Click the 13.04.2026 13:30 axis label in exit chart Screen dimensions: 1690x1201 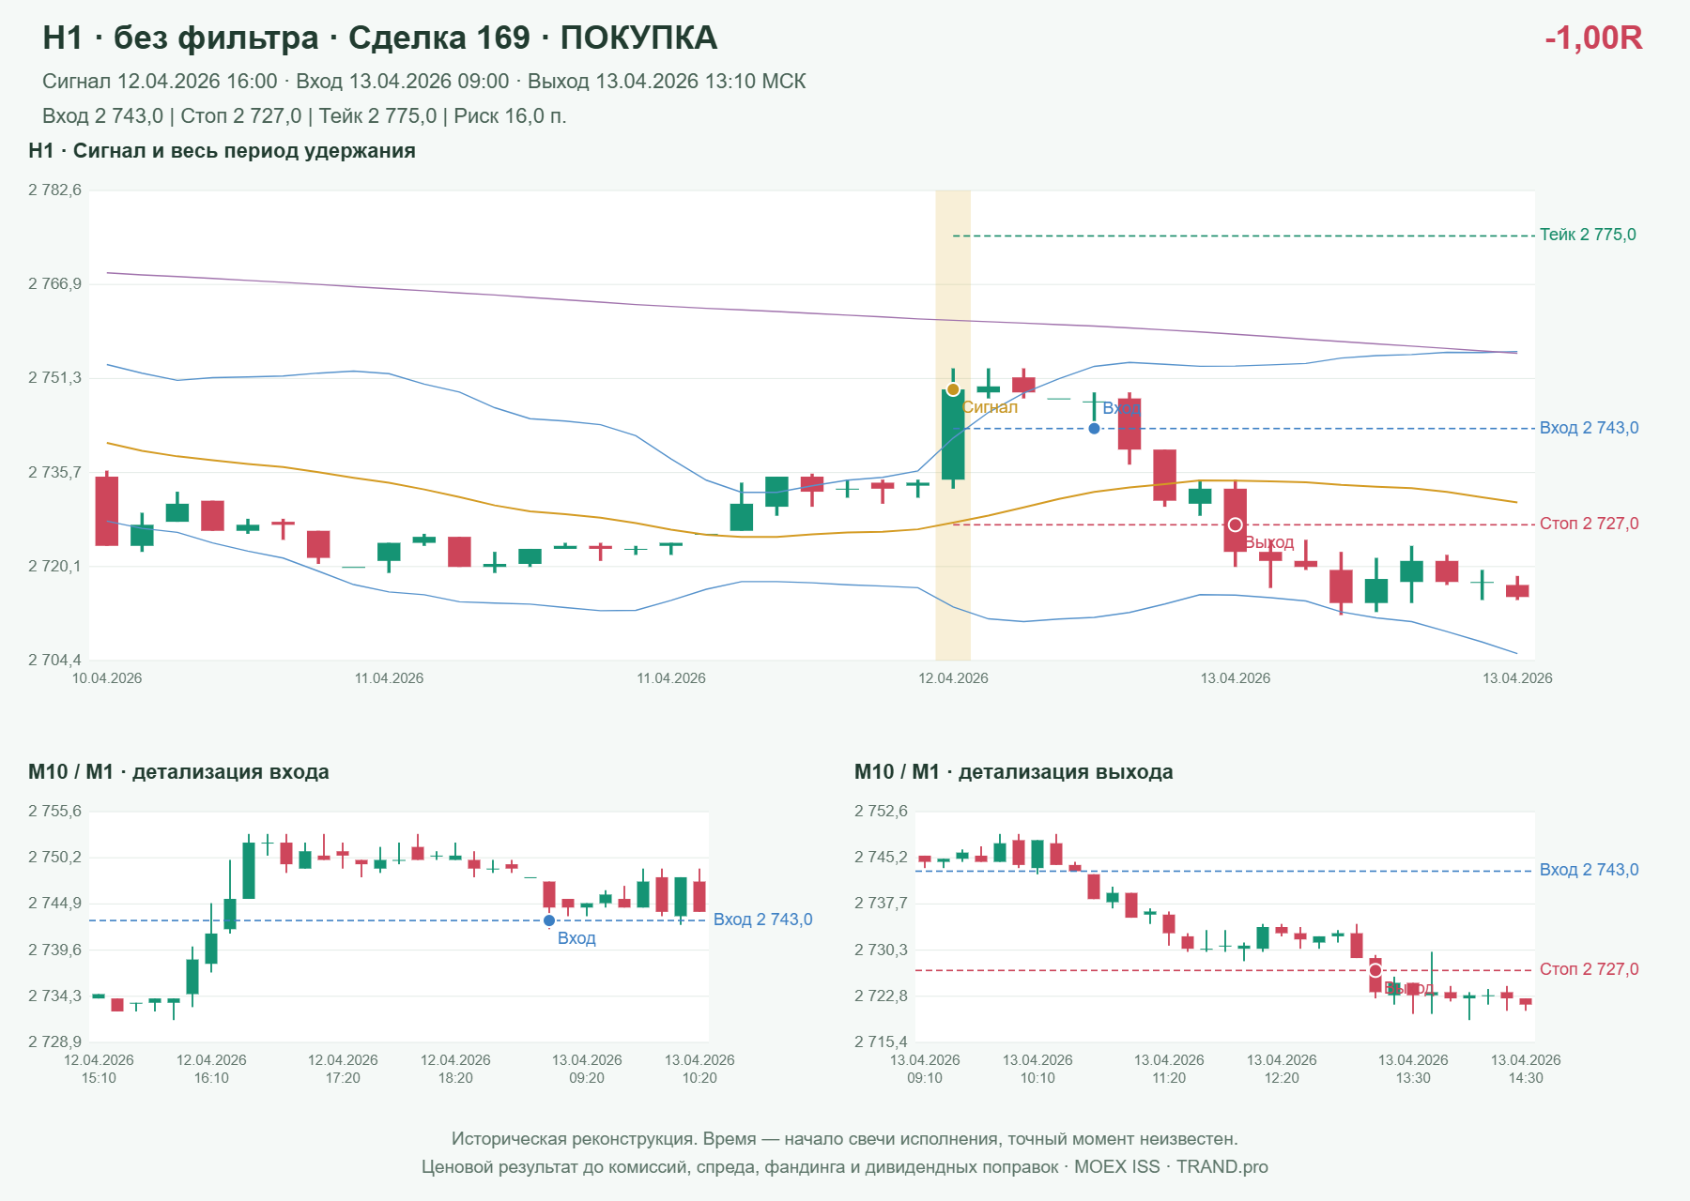tap(1413, 1069)
